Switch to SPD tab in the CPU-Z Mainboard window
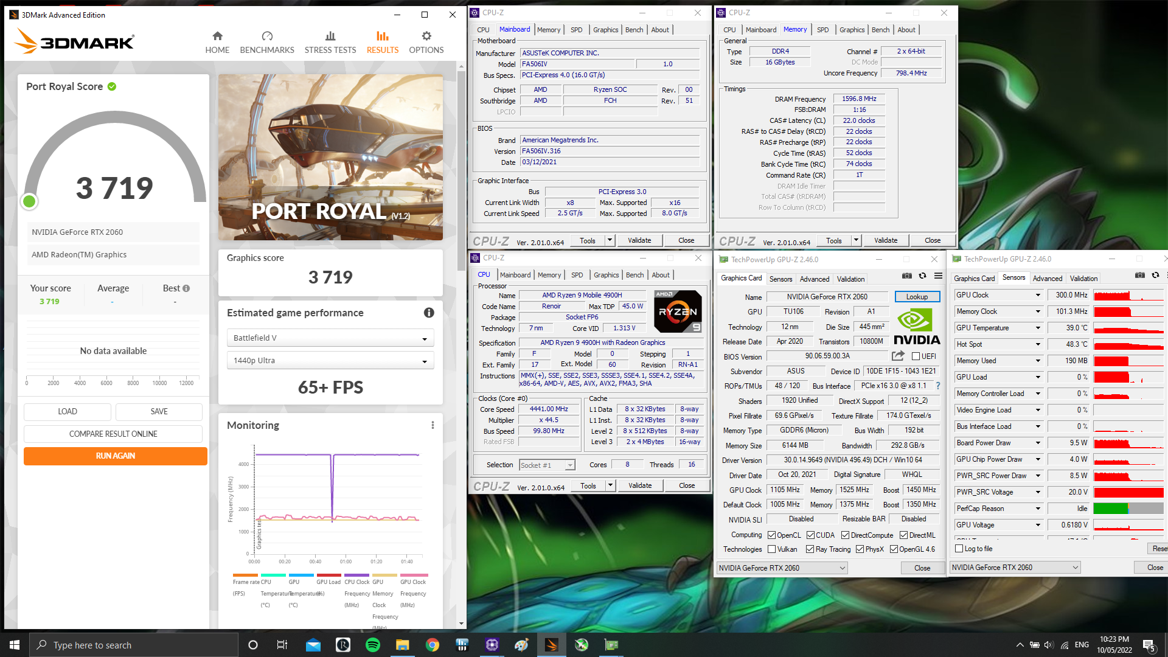 [576, 30]
